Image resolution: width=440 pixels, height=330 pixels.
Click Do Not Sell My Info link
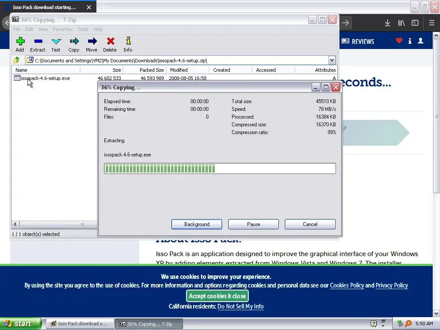tap(241, 306)
